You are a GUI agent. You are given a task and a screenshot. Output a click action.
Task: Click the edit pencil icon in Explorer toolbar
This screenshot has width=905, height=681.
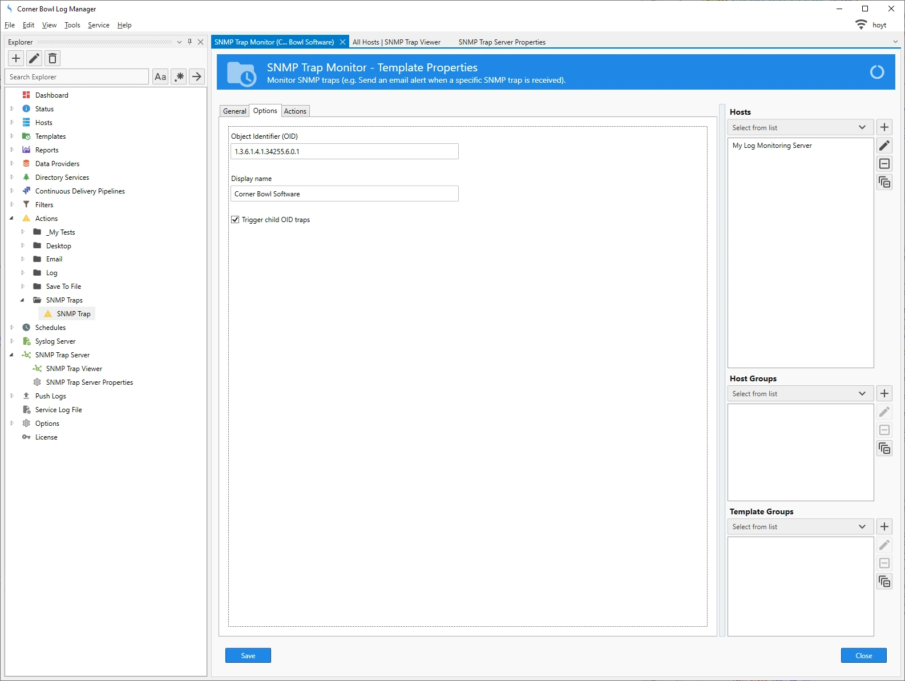[x=34, y=58]
